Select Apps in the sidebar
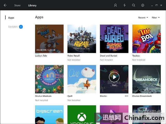The width and height of the screenshot is (166, 124). [11, 18]
